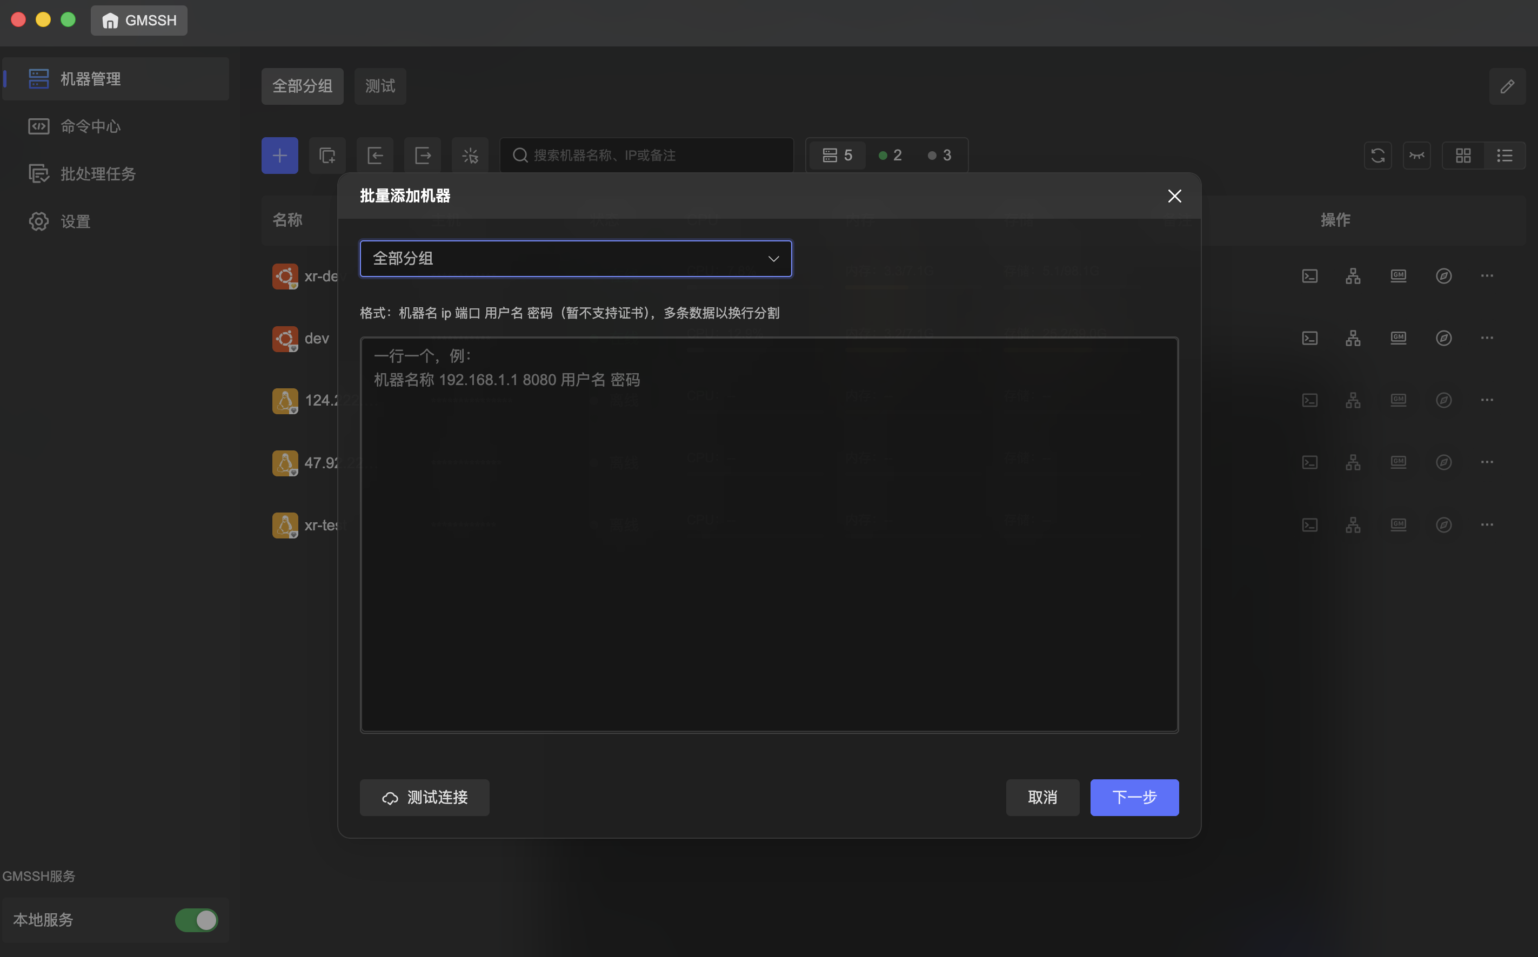
Task: Click the batch add machines copy icon
Action: pyautogui.click(x=327, y=155)
